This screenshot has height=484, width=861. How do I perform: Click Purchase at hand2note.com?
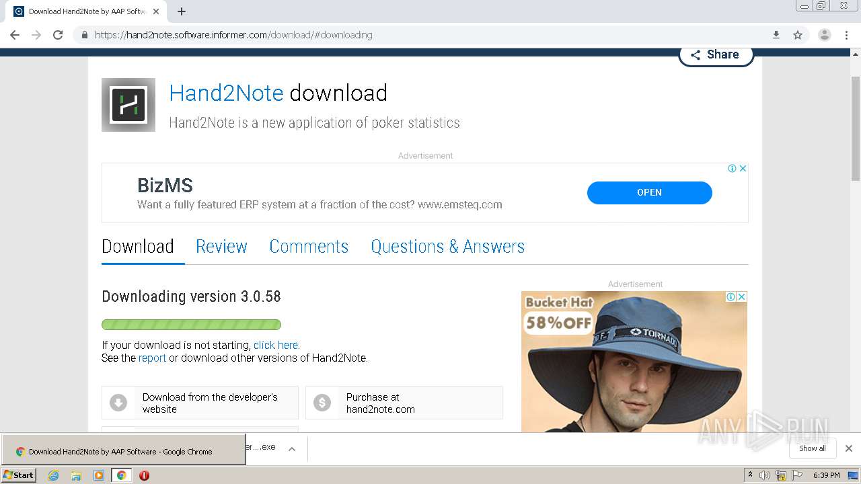coord(404,403)
